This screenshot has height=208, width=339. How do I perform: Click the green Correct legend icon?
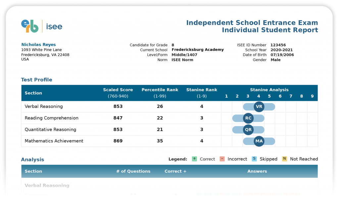194,159
